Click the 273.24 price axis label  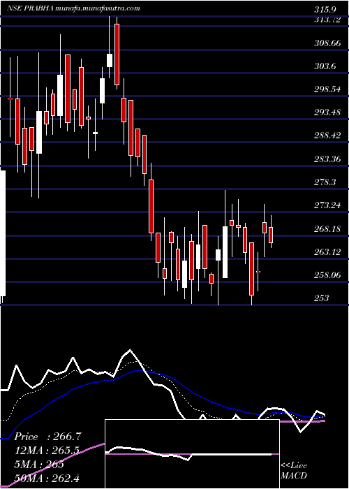point(327,206)
